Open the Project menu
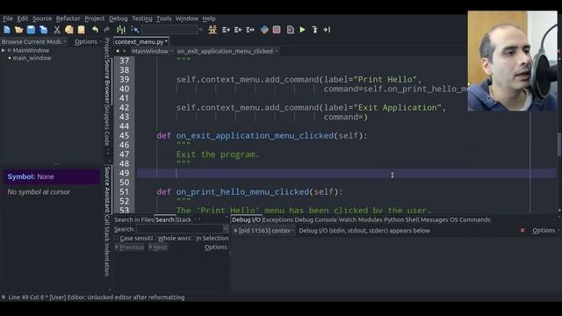This screenshot has height=316, width=562. point(95,18)
